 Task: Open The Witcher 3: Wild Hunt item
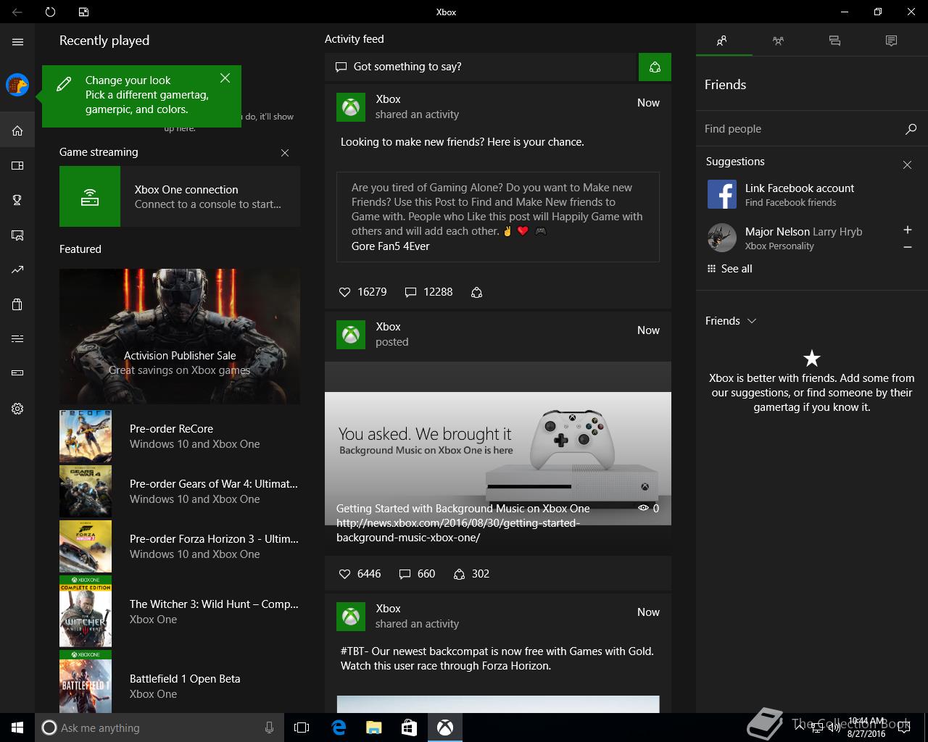[x=180, y=612]
